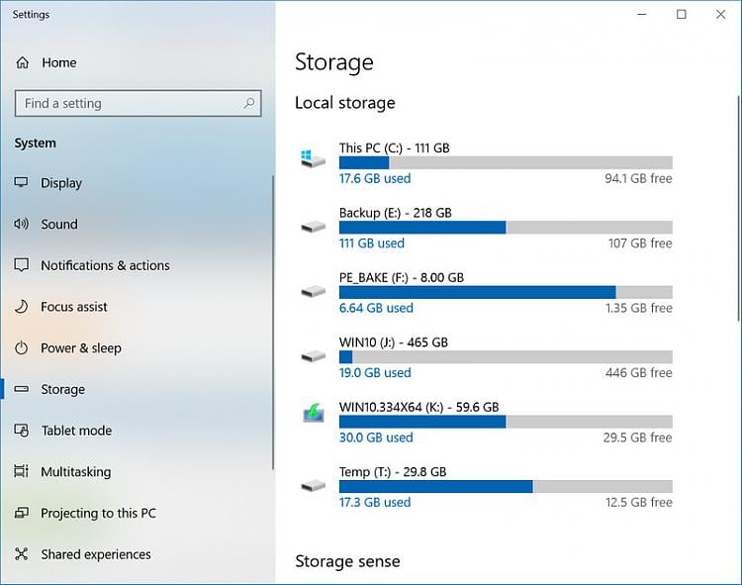742x585 pixels.
Task: Open Shared experiences settings
Action: pos(96,554)
